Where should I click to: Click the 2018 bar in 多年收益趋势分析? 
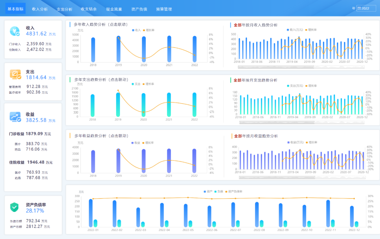[x=93, y=161]
